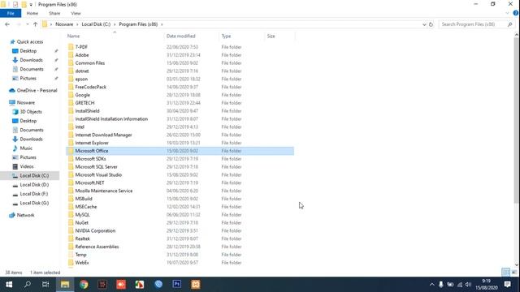This screenshot has width=520, height=292.
Task: Switch to Large icons view layout
Action: point(514,273)
